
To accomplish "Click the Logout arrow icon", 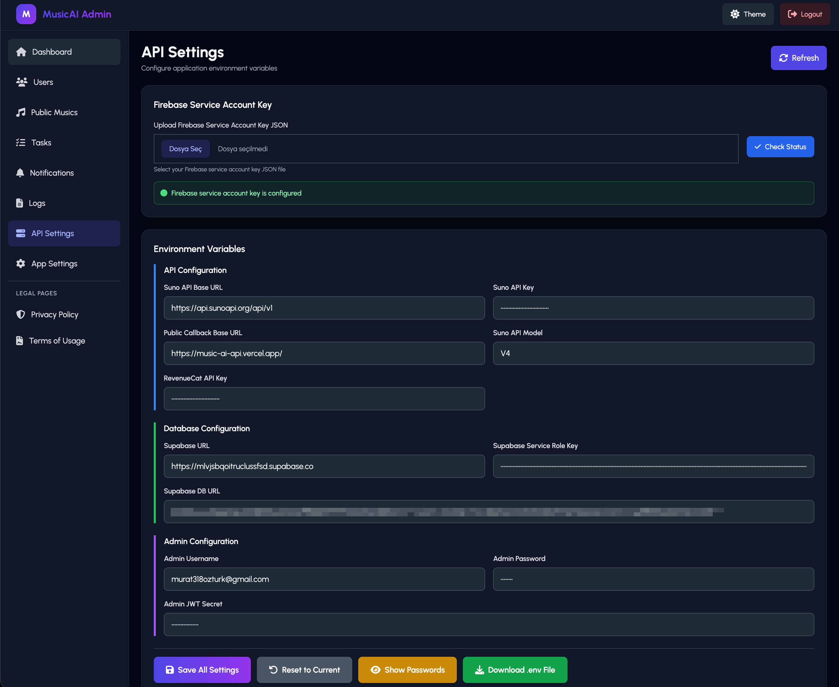I will 792,14.
